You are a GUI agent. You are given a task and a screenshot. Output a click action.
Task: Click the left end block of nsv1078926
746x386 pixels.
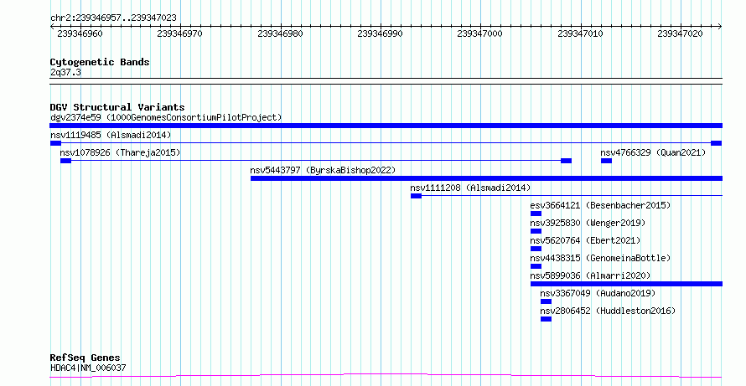[65, 161]
